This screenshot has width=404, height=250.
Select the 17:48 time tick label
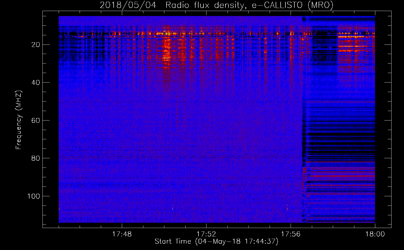pyautogui.click(x=122, y=234)
